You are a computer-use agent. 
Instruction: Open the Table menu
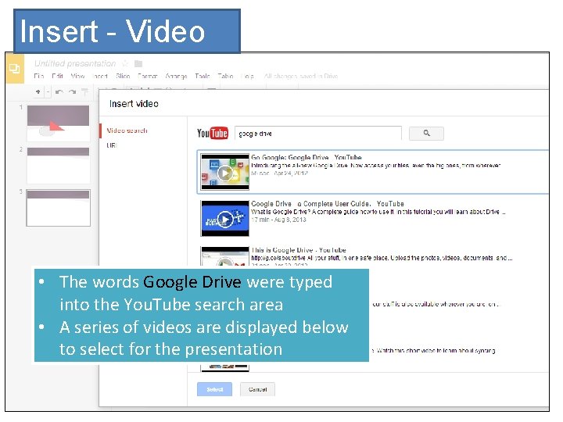click(x=225, y=76)
